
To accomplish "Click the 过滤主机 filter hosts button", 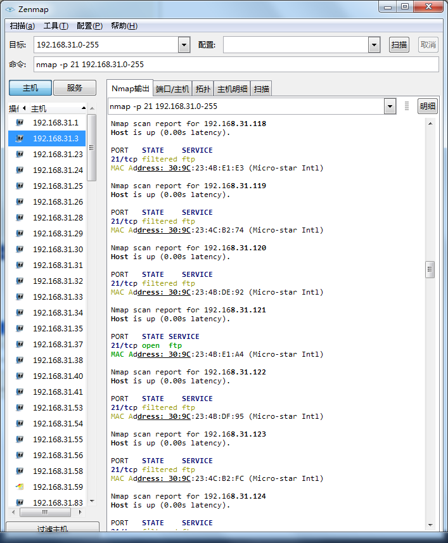I will tap(53, 528).
